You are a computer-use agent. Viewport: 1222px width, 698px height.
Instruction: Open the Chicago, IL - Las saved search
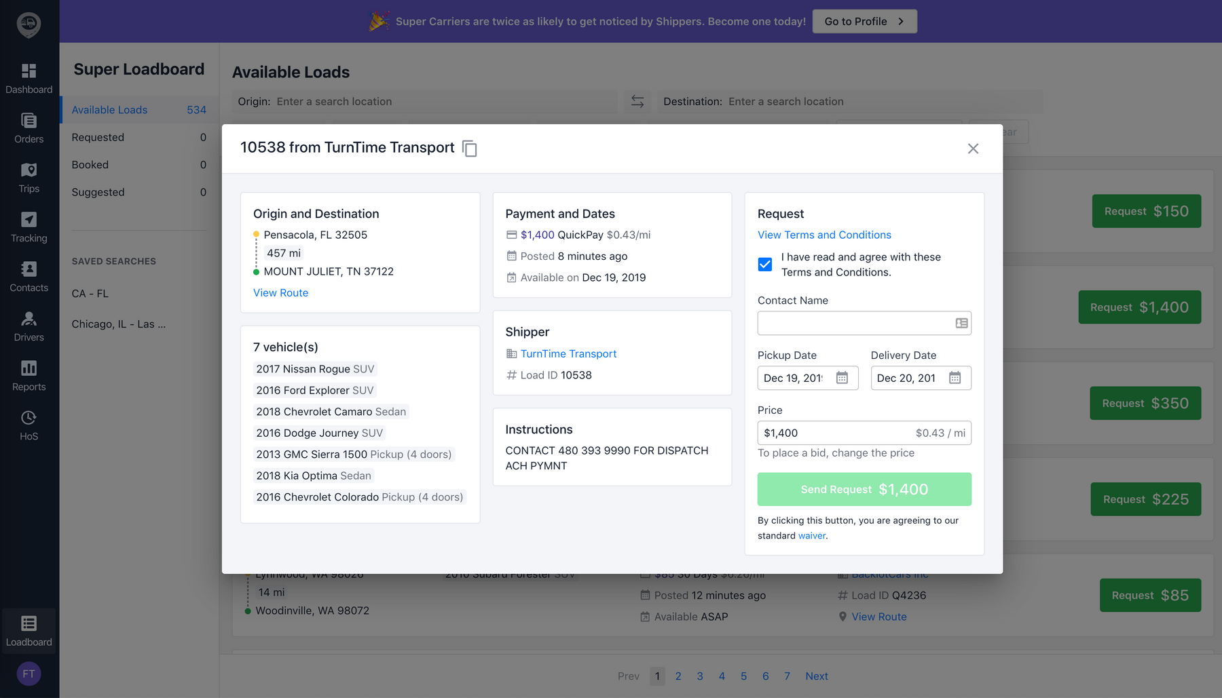(119, 324)
